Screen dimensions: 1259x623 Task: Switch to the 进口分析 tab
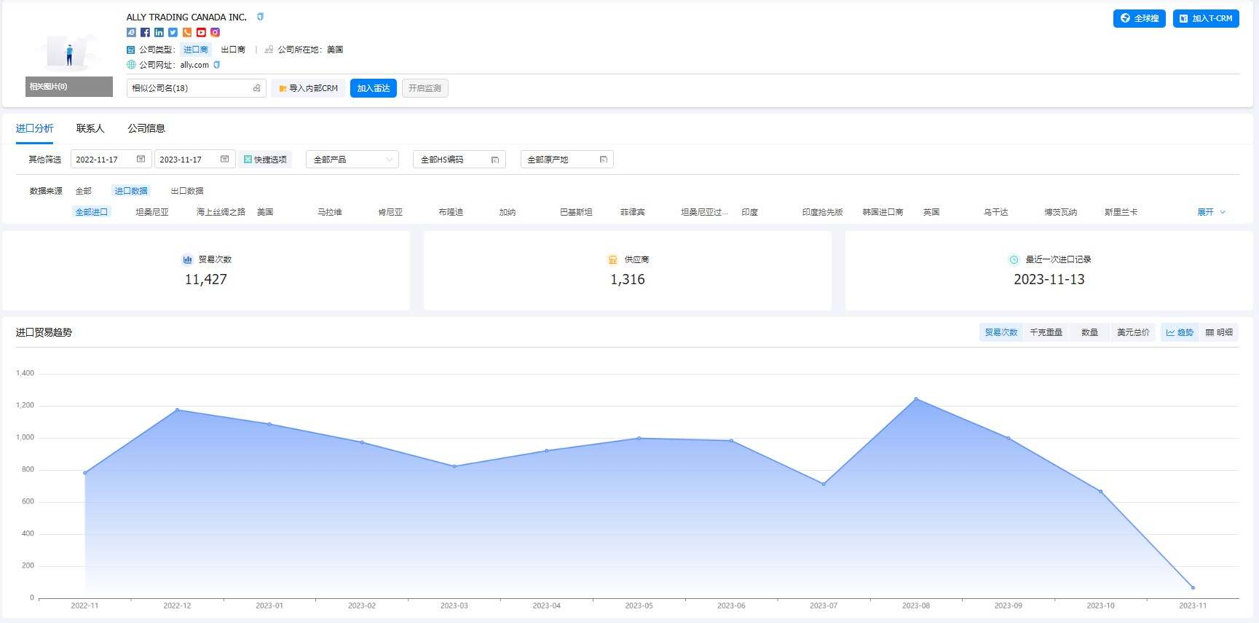click(34, 128)
